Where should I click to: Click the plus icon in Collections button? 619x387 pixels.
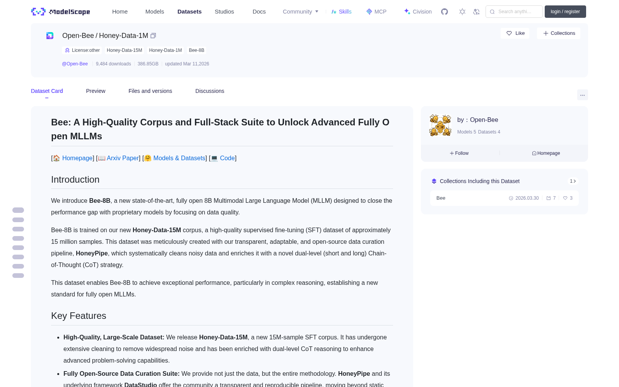(546, 33)
